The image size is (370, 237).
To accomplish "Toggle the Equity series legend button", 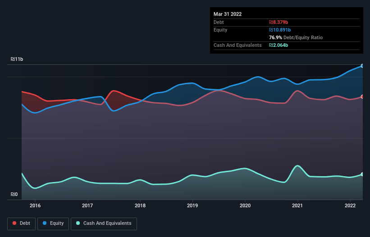I will (53, 223).
